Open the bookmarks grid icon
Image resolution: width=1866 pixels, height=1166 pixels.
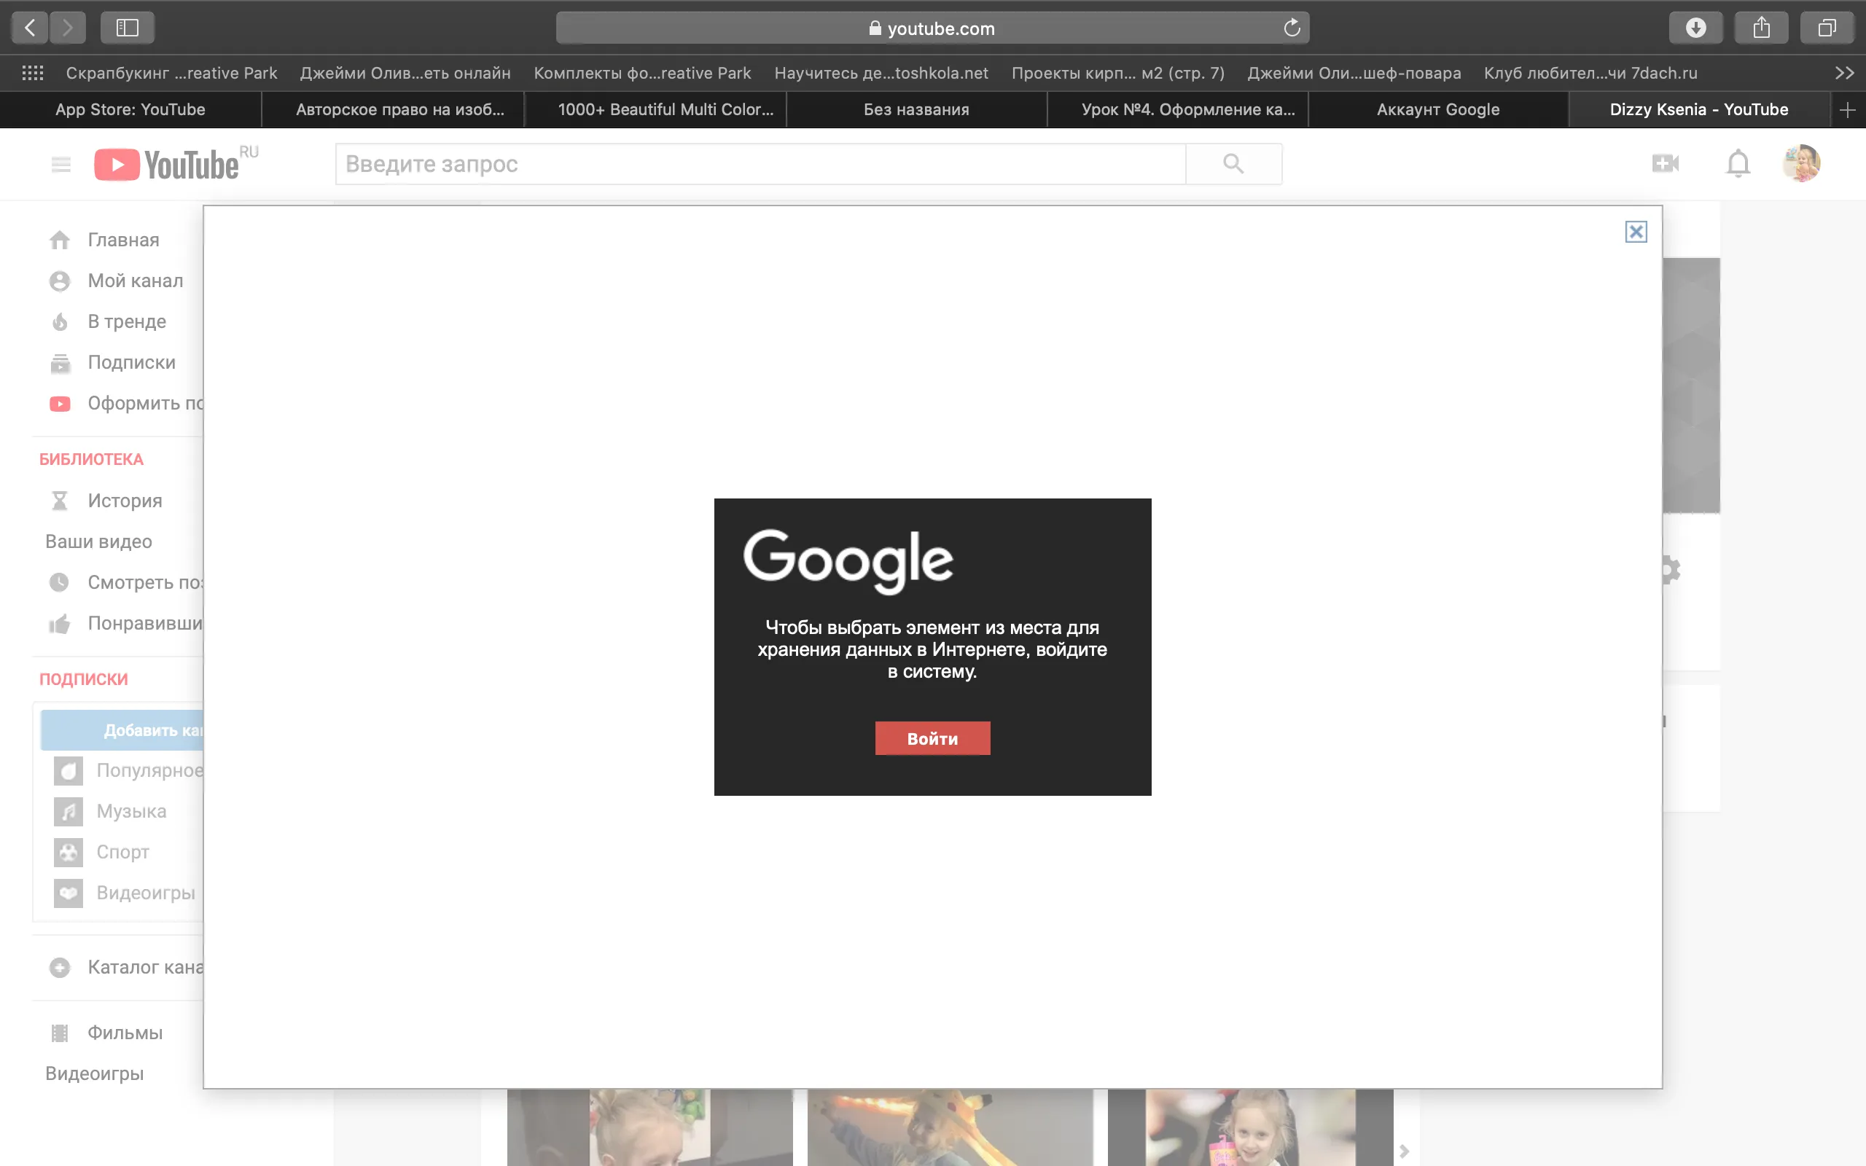pos(32,72)
